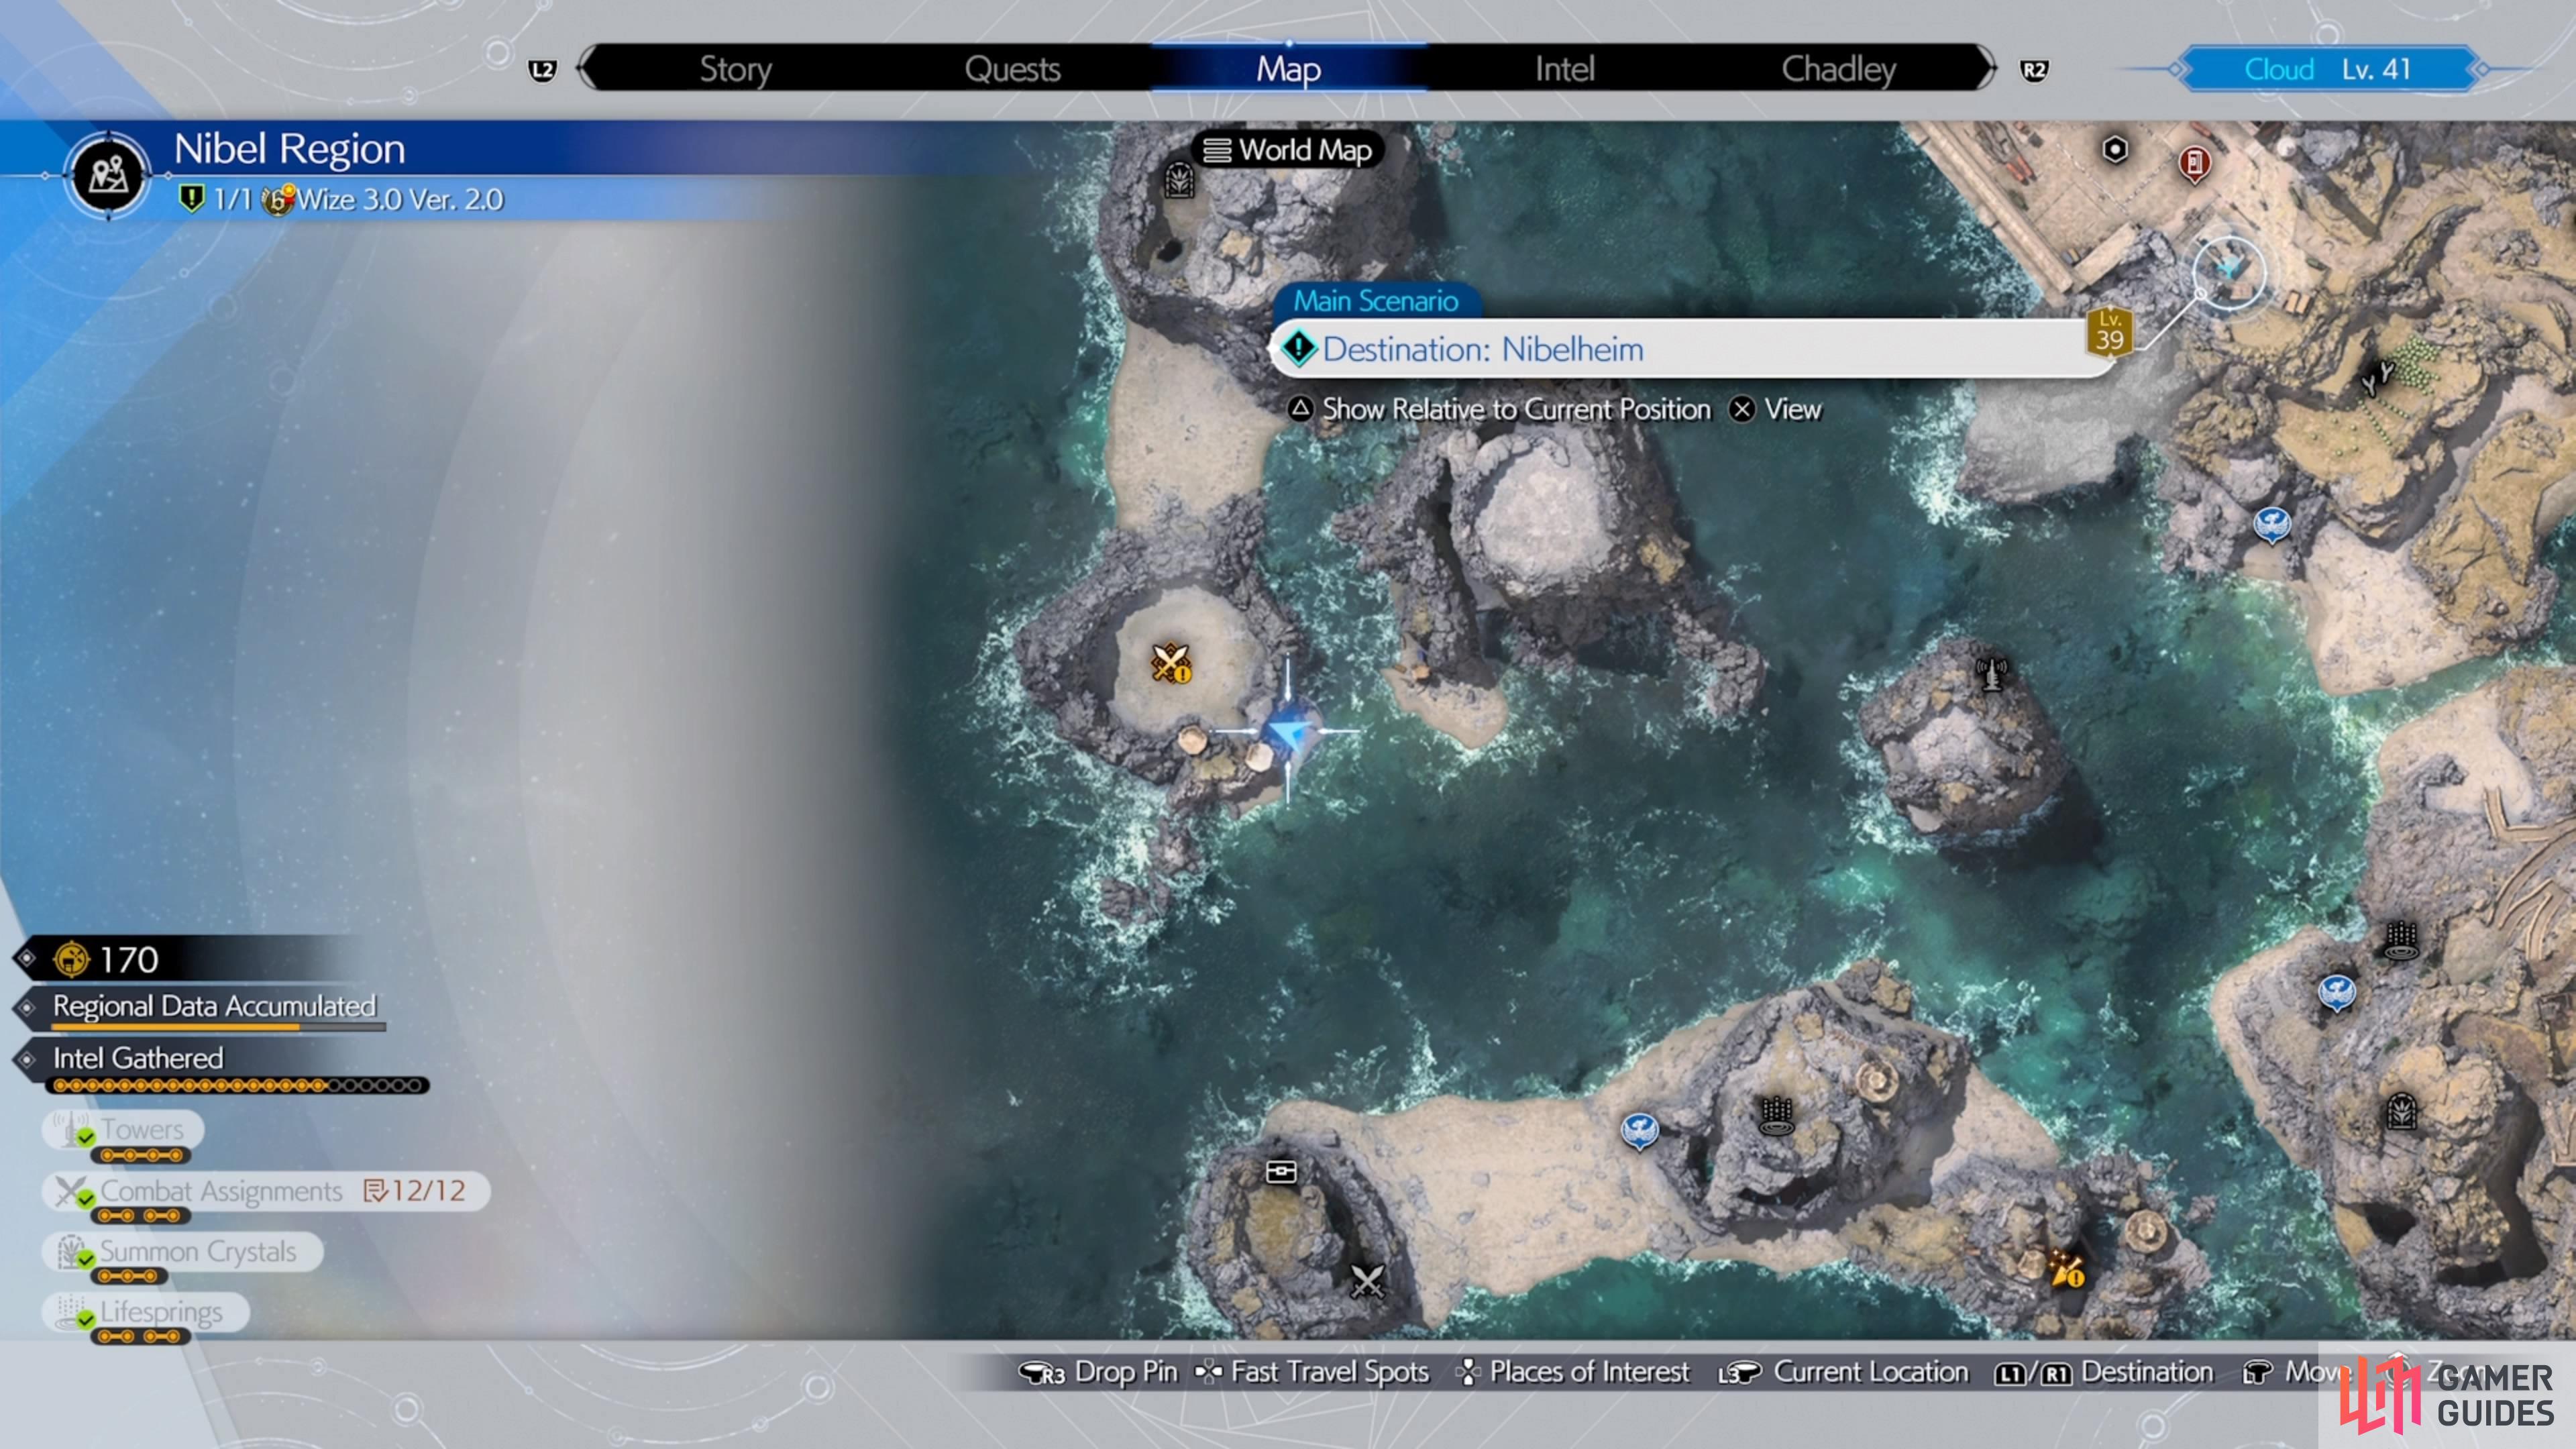Click the R2 shoulder button icon
This screenshot has width=2576, height=1449.
(2033, 70)
